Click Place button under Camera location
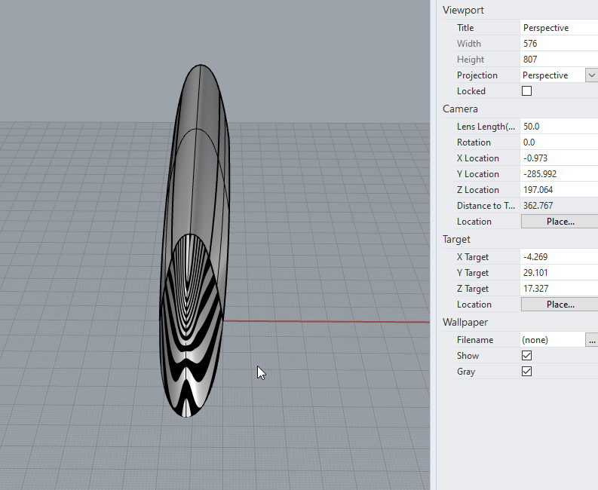Image resolution: width=598 pixels, height=490 pixels. (560, 222)
